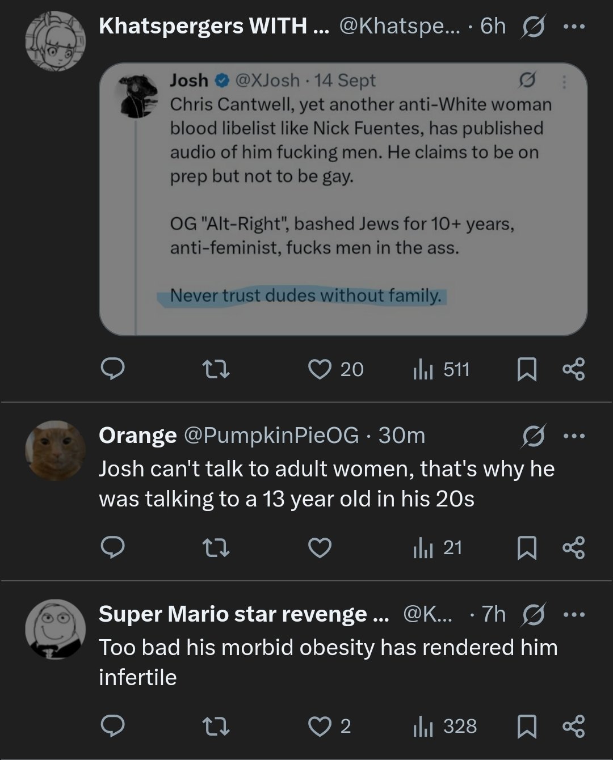Repost the Khatspergers tweet
This screenshot has width=613, height=760.
pyautogui.click(x=216, y=370)
